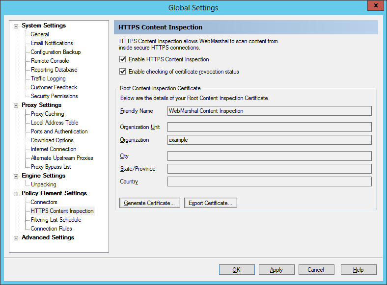
Task: Click the Friendly Name text field
Action: pyautogui.click(x=269, y=111)
